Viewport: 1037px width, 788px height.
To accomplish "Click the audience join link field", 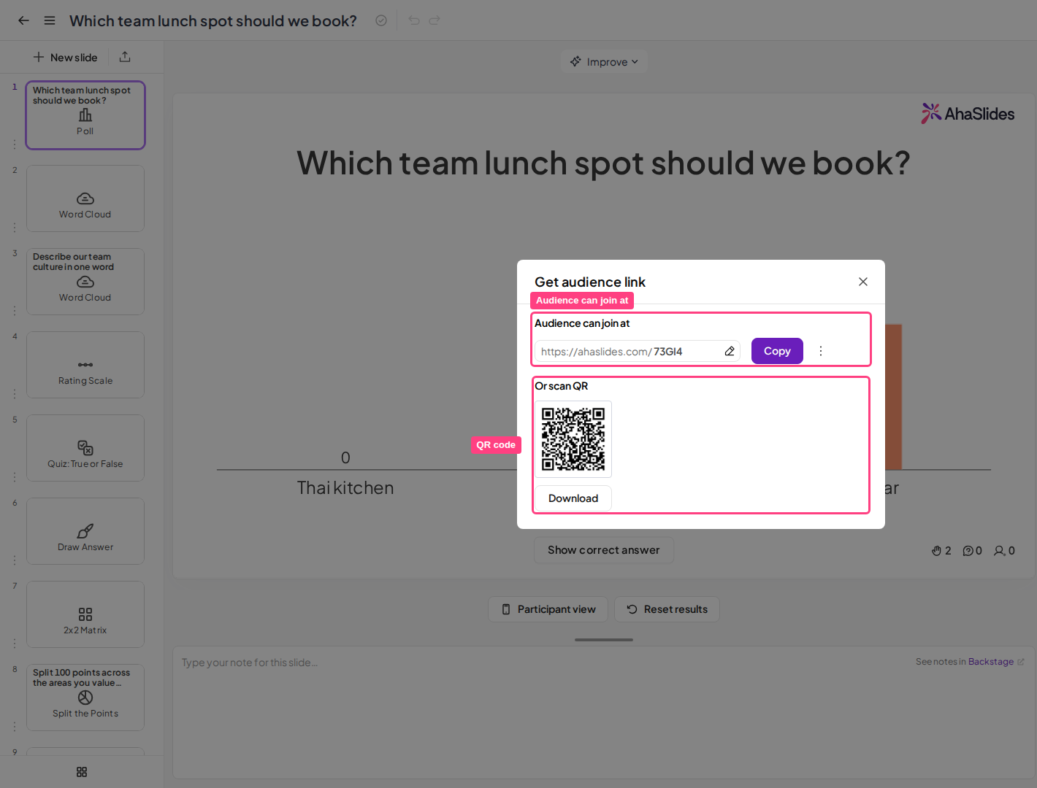I will click(x=638, y=352).
